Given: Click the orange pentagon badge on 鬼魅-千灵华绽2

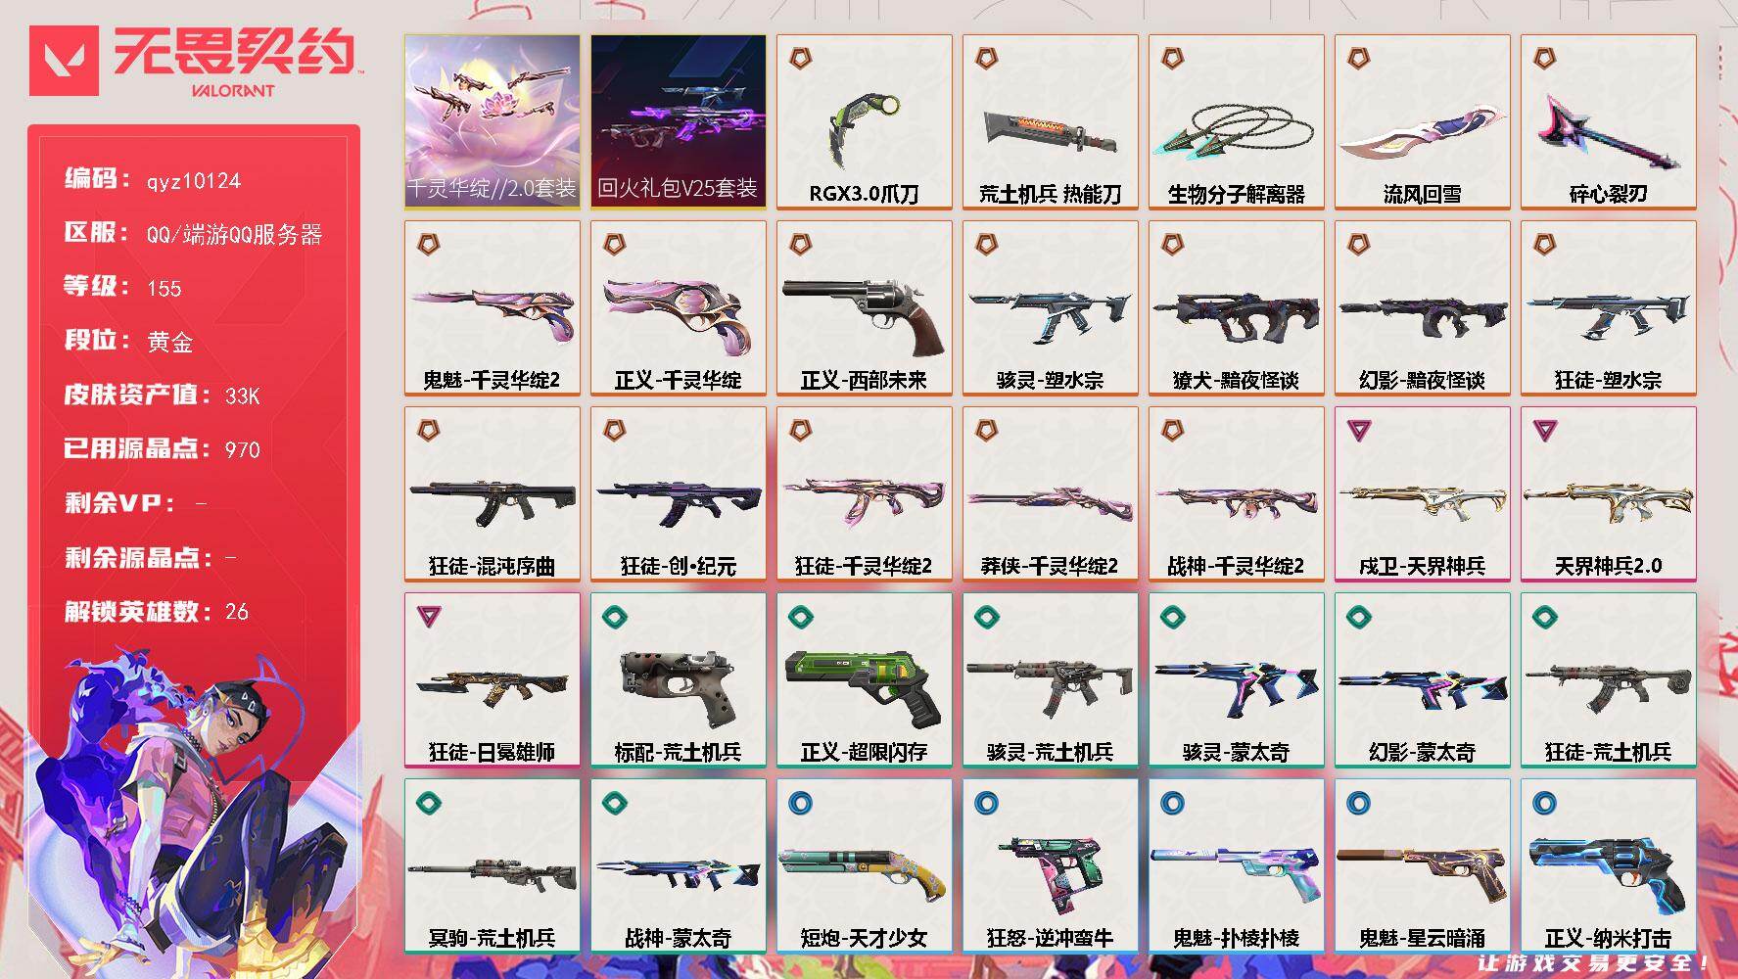Looking at the screenshot, I should (429, 245).
